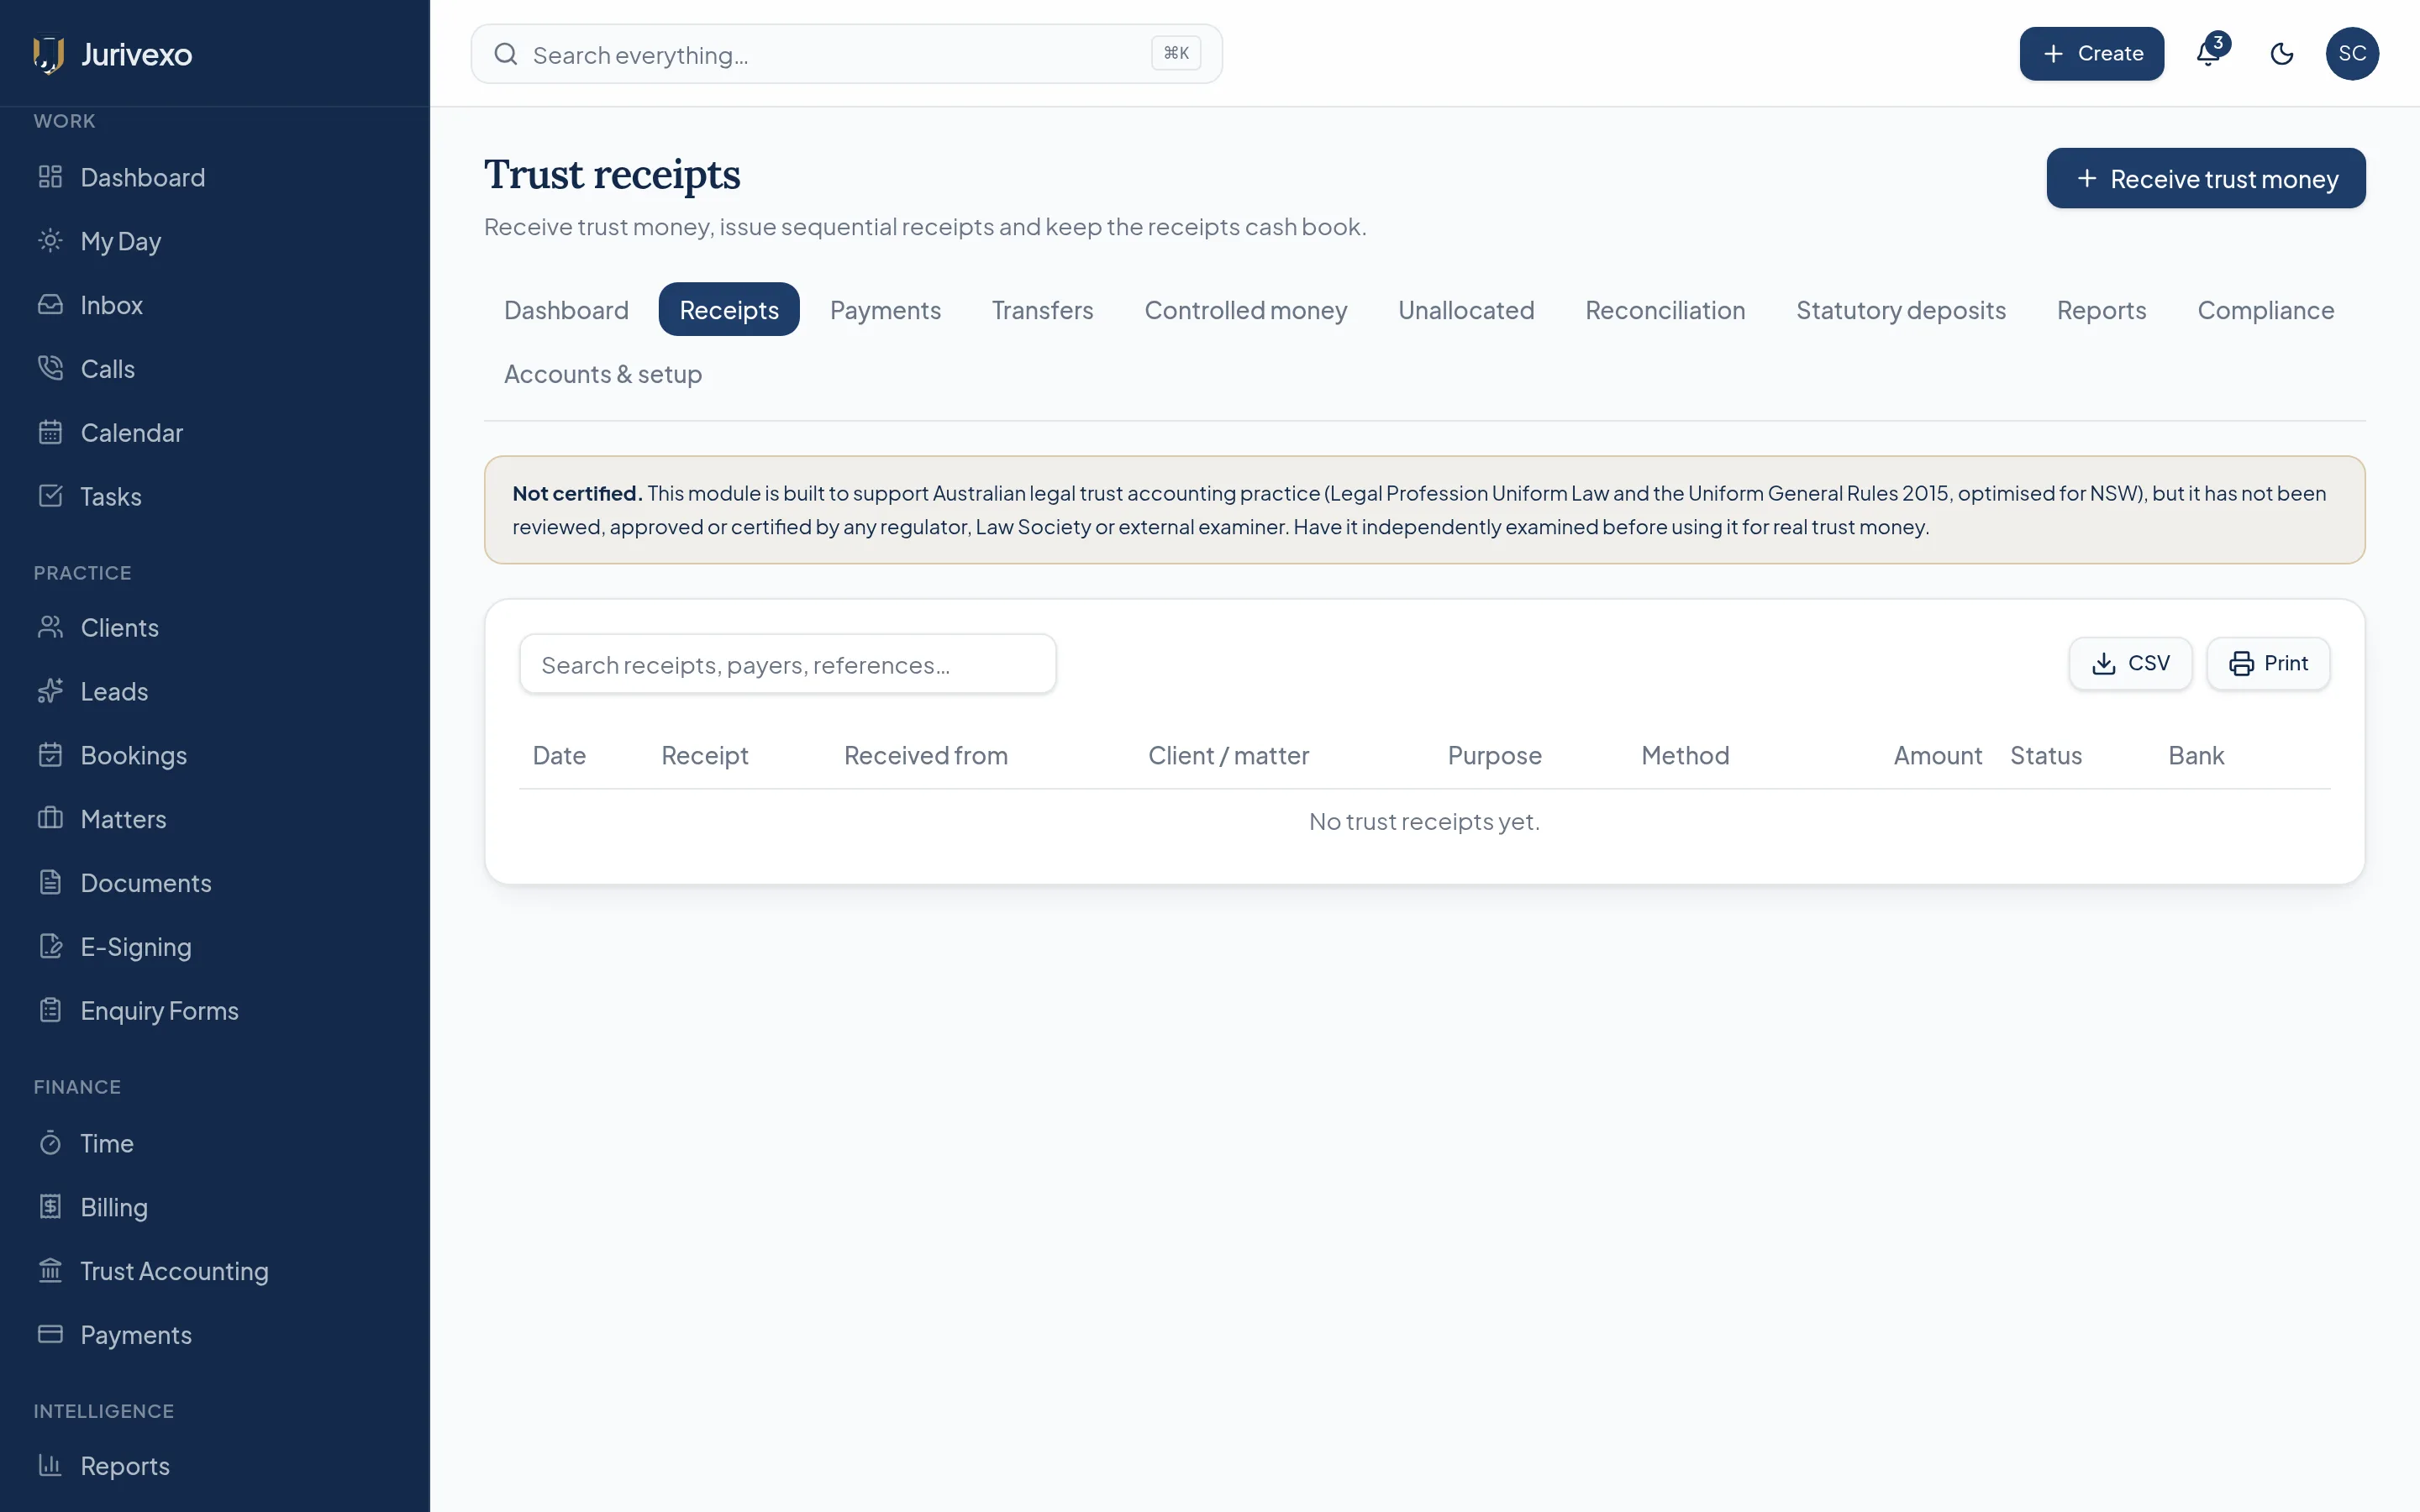2420x1512 pixels.
Task: Click the Inbox tray icon
Action: [x=50, y=305]
